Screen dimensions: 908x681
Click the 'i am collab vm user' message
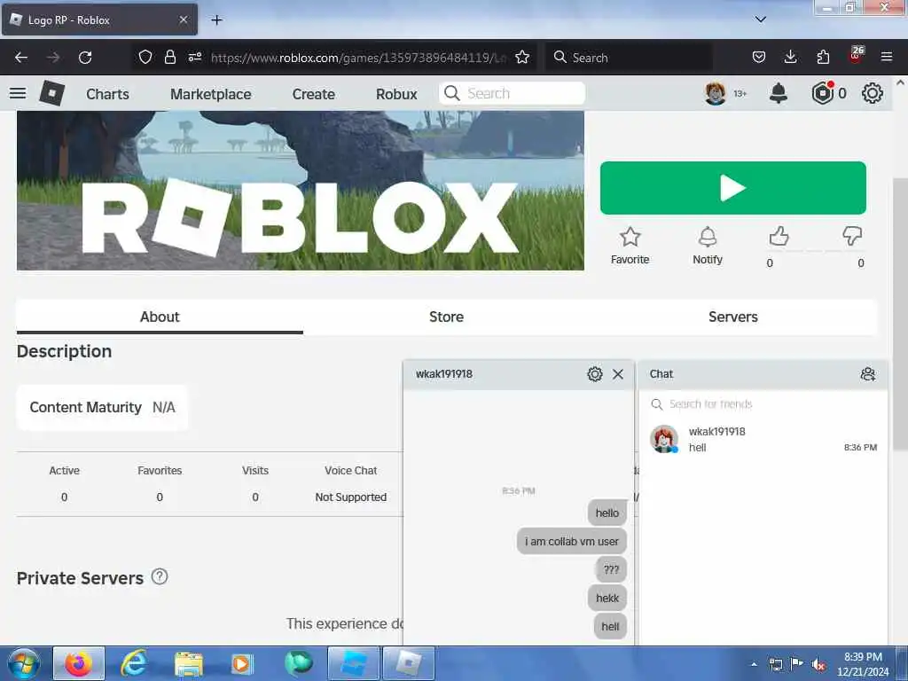572,542
